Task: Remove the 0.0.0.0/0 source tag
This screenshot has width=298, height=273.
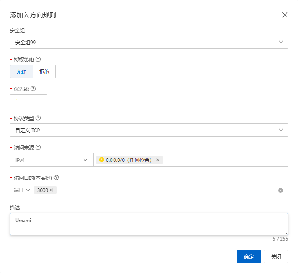Action: (158, 160)
